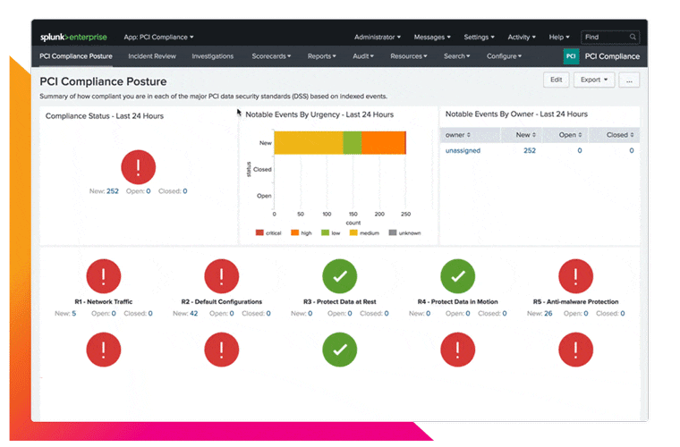Screen dimensions: 680x447
Task: Go to Incident Review tab
Action: (152, 56)
